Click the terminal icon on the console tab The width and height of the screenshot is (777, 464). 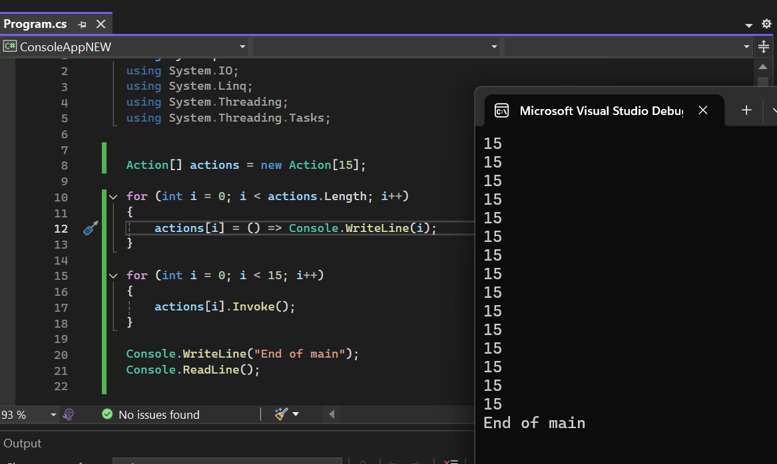tap(501, 111)
